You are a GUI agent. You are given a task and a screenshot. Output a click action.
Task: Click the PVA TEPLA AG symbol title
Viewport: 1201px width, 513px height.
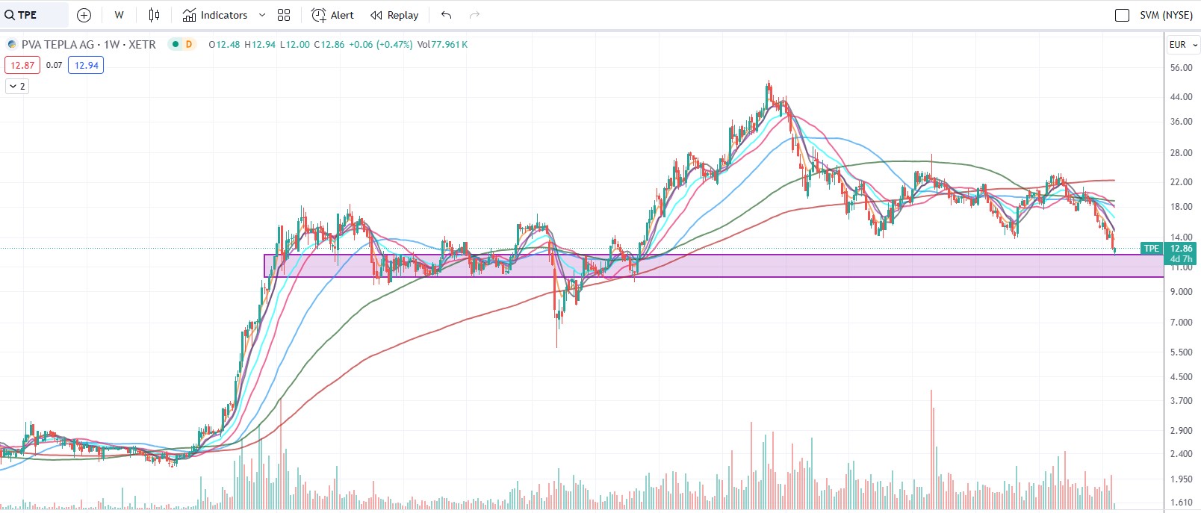tap(88, 45)
